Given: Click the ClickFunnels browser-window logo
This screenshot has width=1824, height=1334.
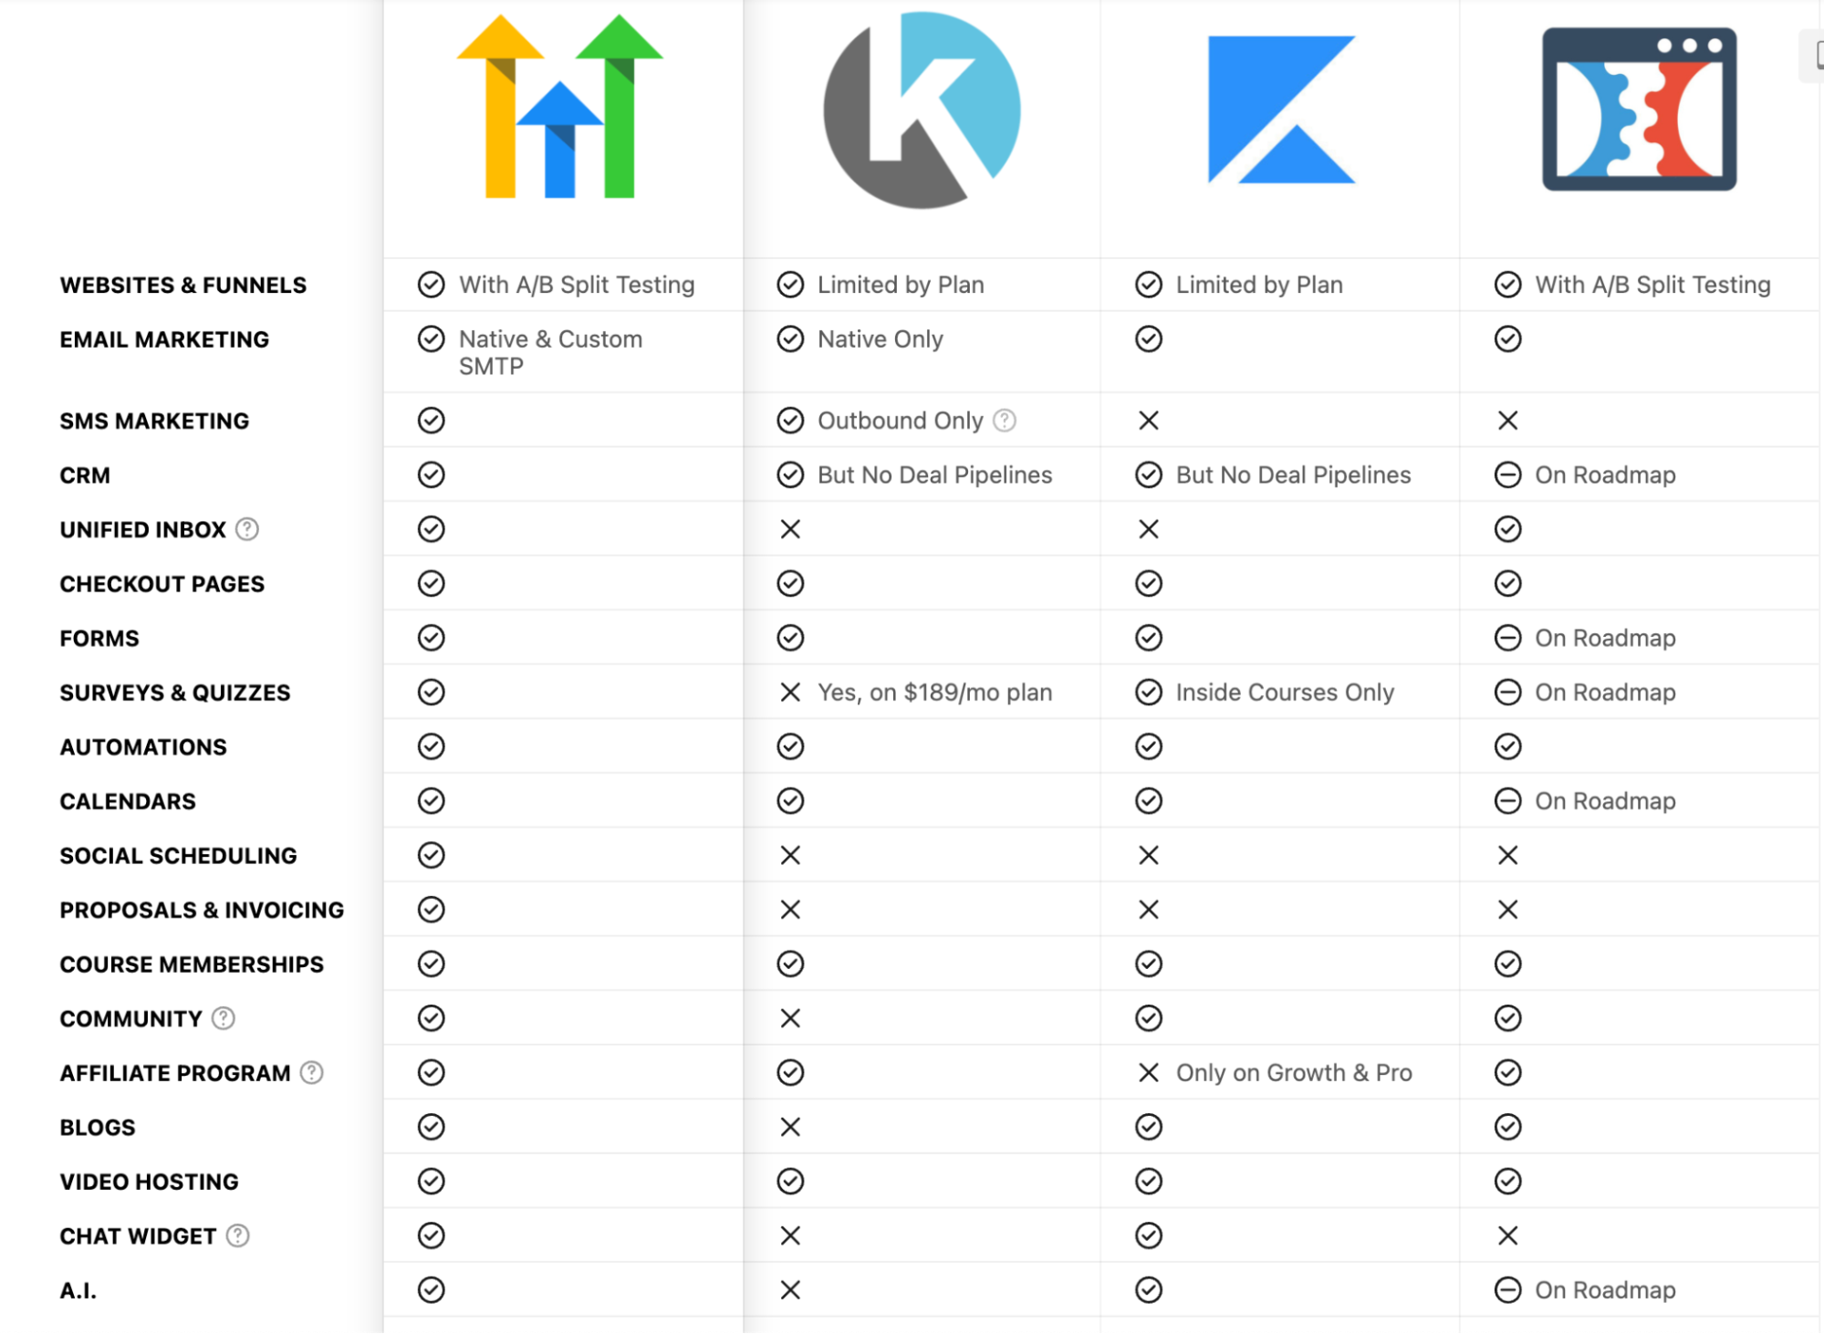Looking at the screenshot, I should (x=1639, y=109).
